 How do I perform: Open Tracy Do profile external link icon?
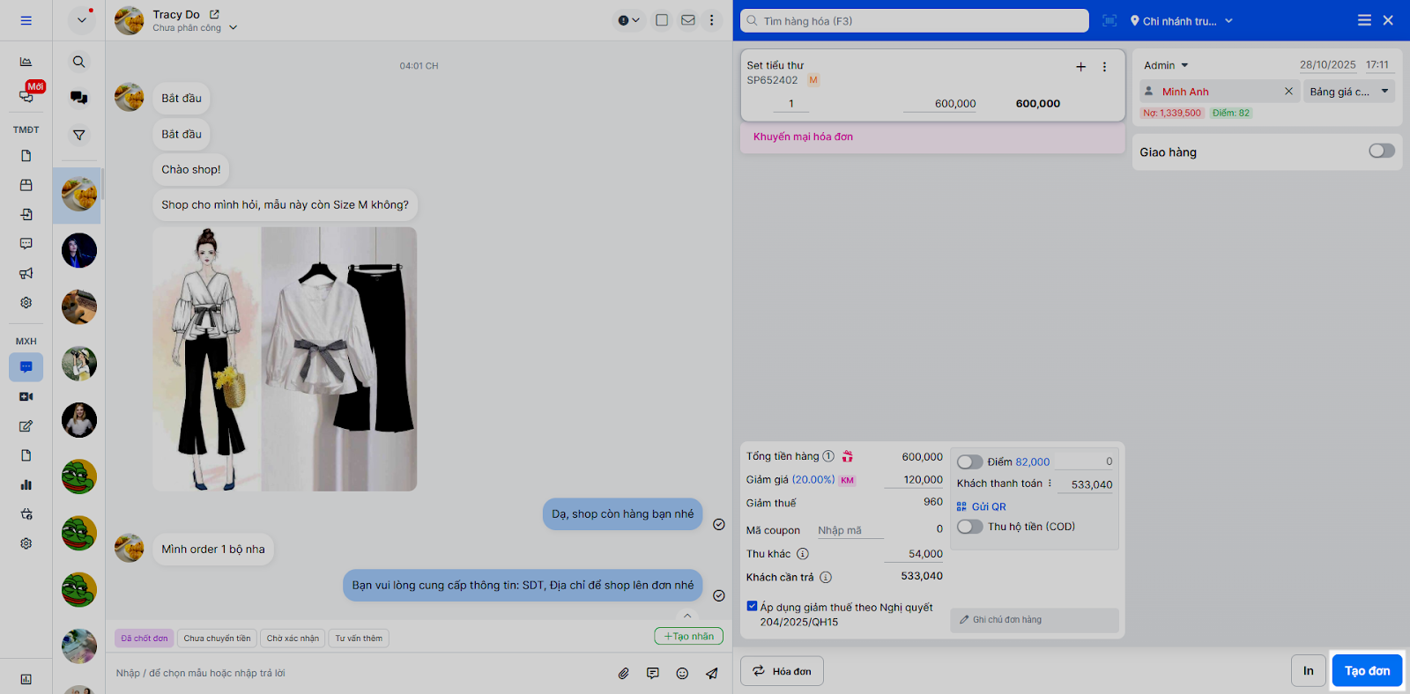(x=214, y=14)
